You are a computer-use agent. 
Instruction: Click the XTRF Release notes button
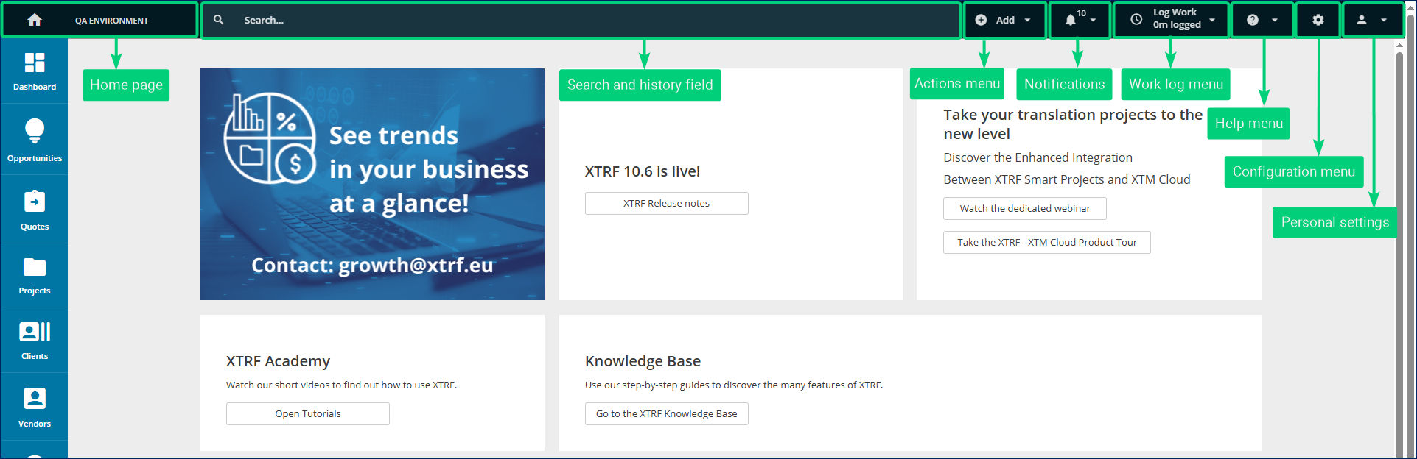coord(667,204)
